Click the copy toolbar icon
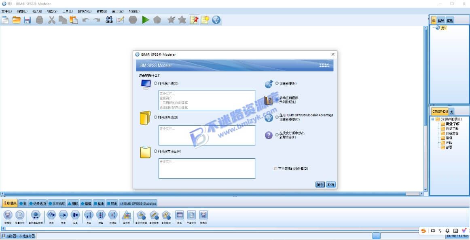Screen dimensions: 470x240 click(x=63, y=20)
